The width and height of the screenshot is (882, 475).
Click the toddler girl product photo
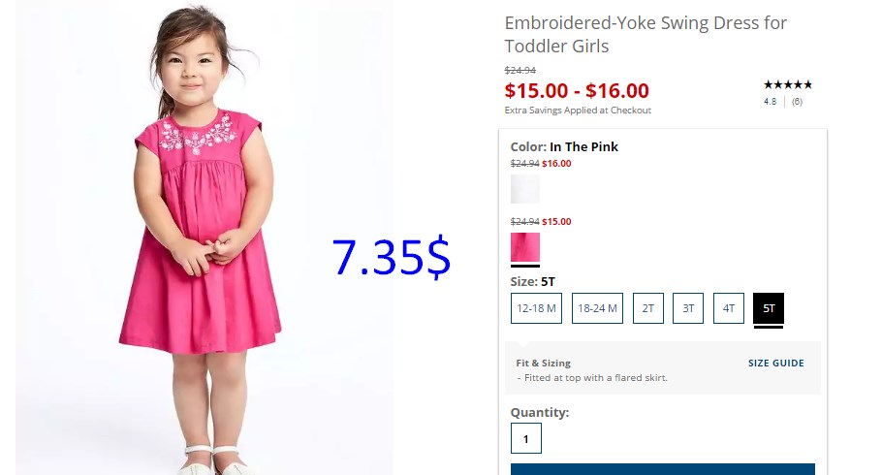coord(205,237)
